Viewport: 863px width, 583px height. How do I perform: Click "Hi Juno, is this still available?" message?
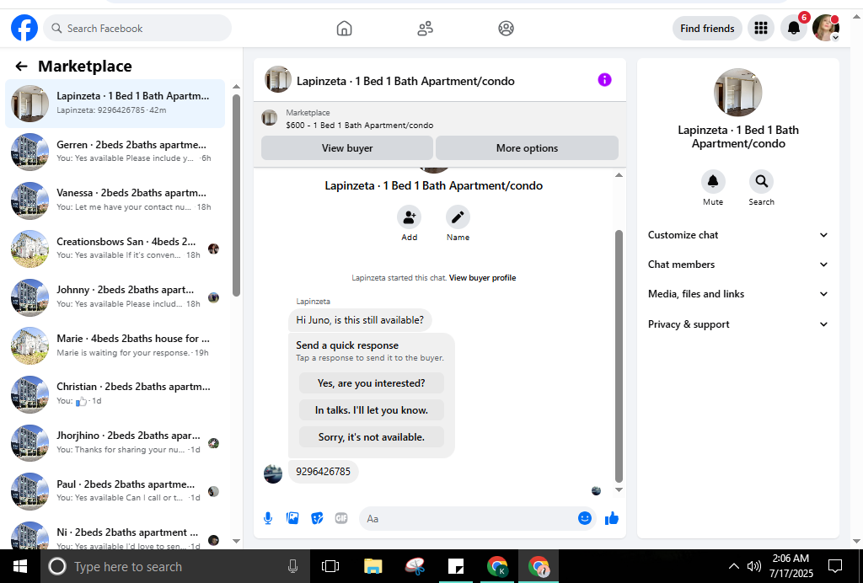click(x=360, y=320)
